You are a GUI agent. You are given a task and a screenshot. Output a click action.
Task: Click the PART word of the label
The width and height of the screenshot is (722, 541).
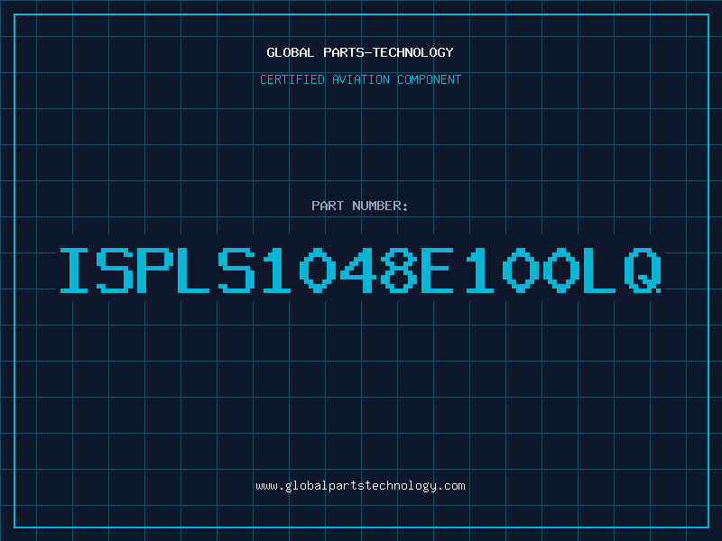tap(328, 206)
